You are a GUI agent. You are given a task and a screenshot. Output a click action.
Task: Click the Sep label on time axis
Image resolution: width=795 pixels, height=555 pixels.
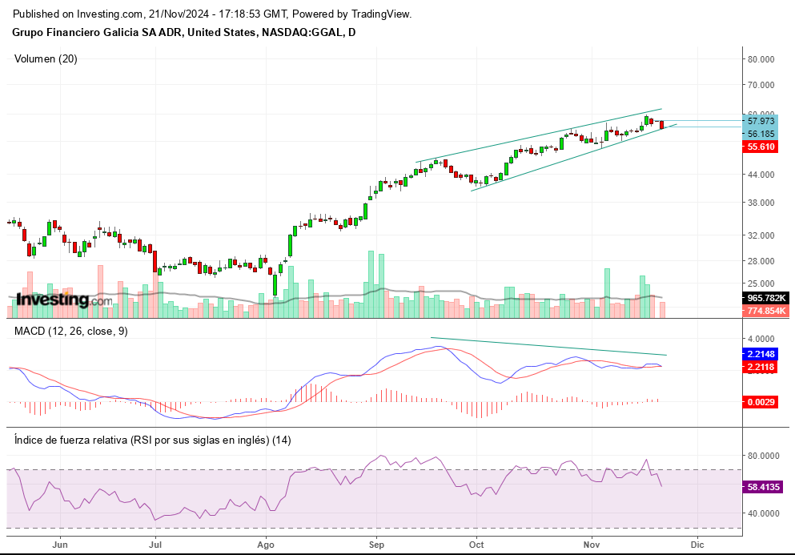[377, 545]
